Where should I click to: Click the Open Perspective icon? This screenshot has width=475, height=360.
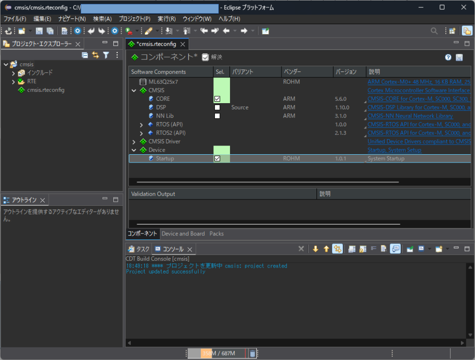click(x=452, y=31)
